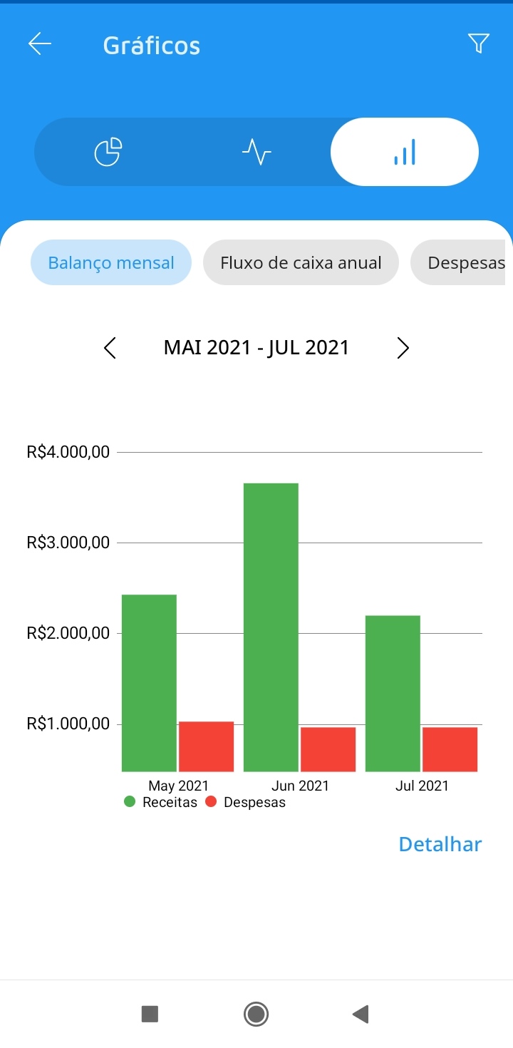
Task: Tap Android recent apps square button
Action: tap(150, 1014)
